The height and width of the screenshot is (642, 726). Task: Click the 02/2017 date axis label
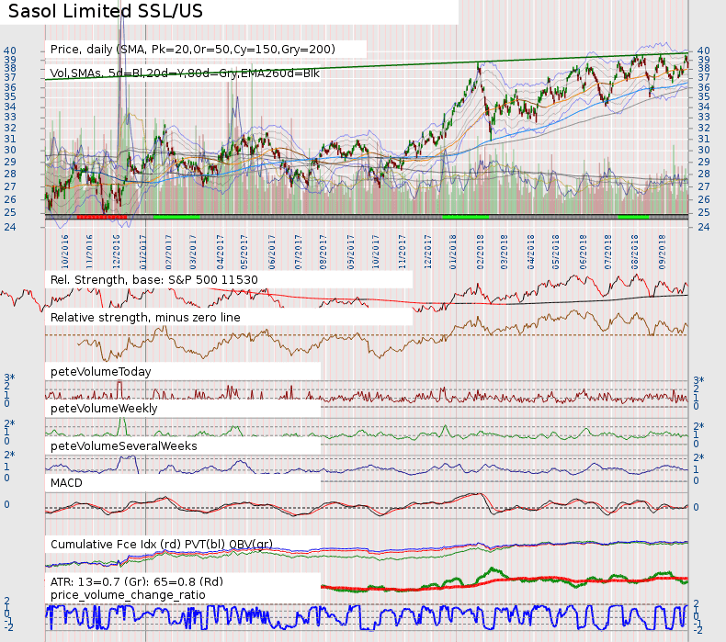pyautogui.click(x=168, y=252)
